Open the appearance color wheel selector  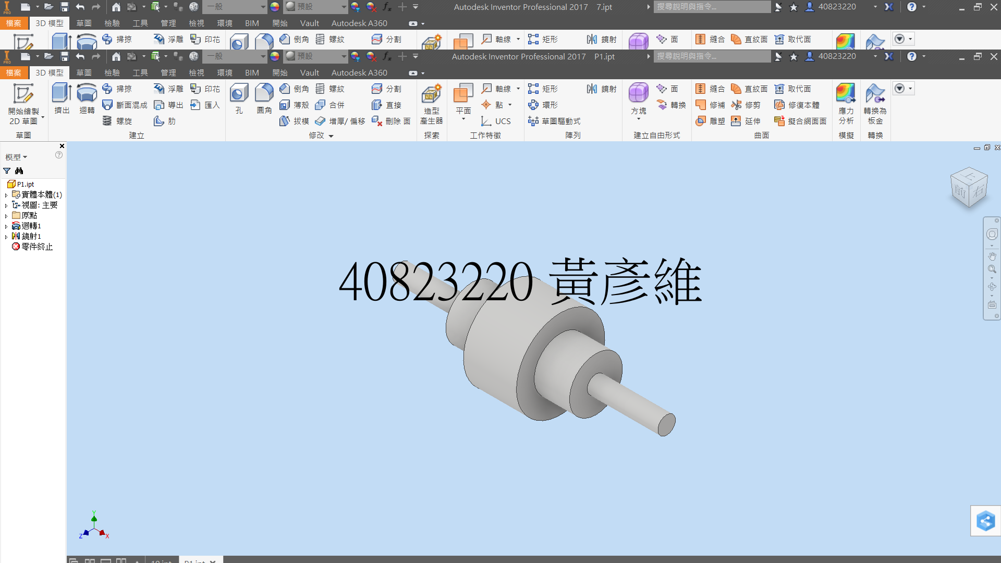pos(275,56)
